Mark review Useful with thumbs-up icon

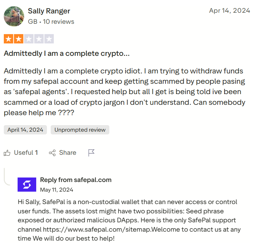(7, 153)
